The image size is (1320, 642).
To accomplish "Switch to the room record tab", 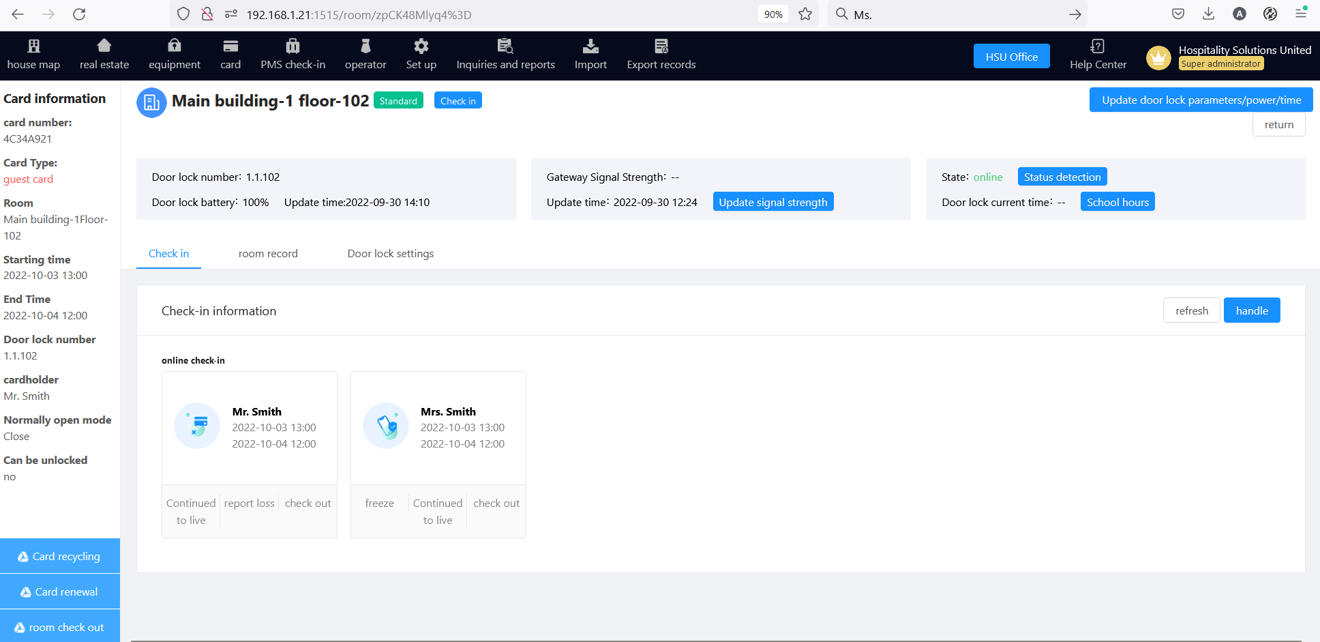I will point(268,254).
